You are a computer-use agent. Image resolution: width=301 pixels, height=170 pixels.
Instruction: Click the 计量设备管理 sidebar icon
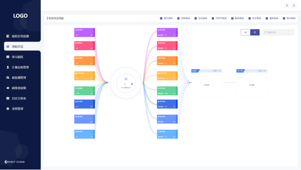tap(8, 67)
